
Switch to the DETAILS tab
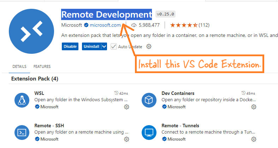click(19, 66)
